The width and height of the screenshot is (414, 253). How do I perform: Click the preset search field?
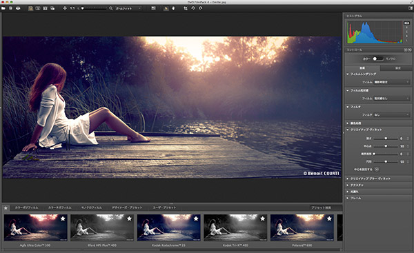(x=326, y=208)
